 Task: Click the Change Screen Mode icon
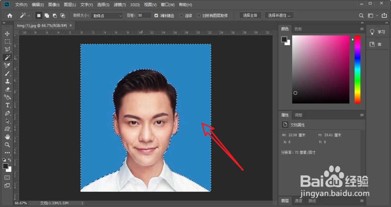pyautogui.click(x=7, y=186)
